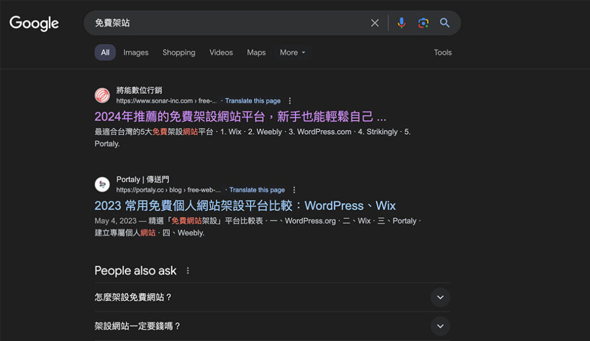Clear the search query with the X icon
Screen dimensions: 590x341
375,22
